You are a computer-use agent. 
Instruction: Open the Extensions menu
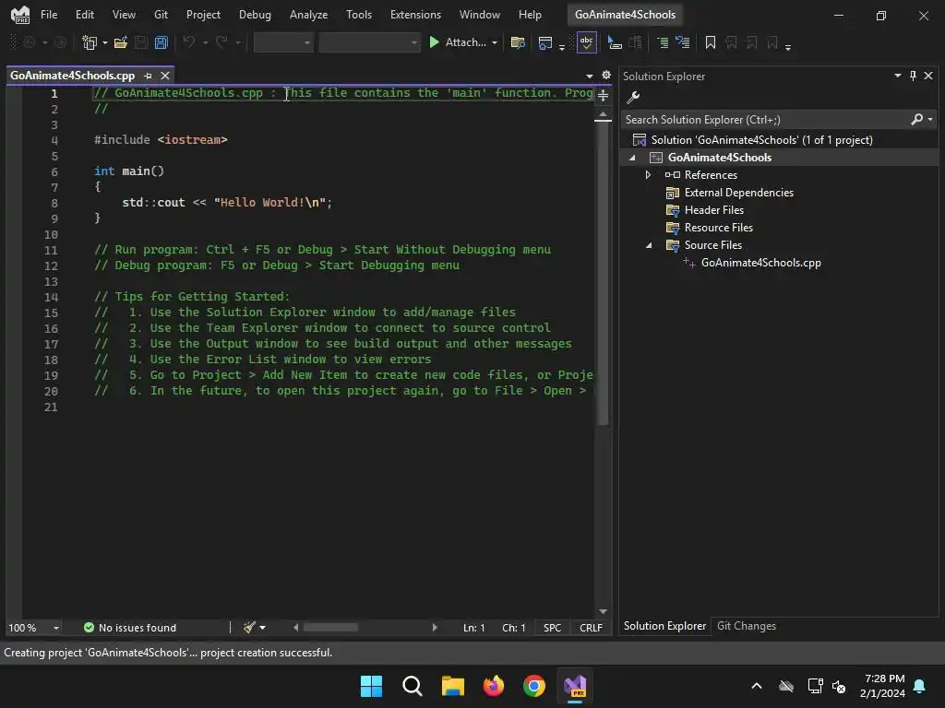416,15
